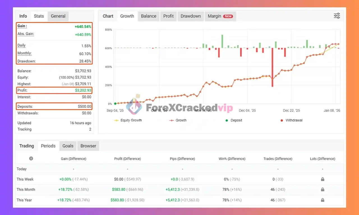Click the green deposit dot at chart start

[x=115, y=104]
